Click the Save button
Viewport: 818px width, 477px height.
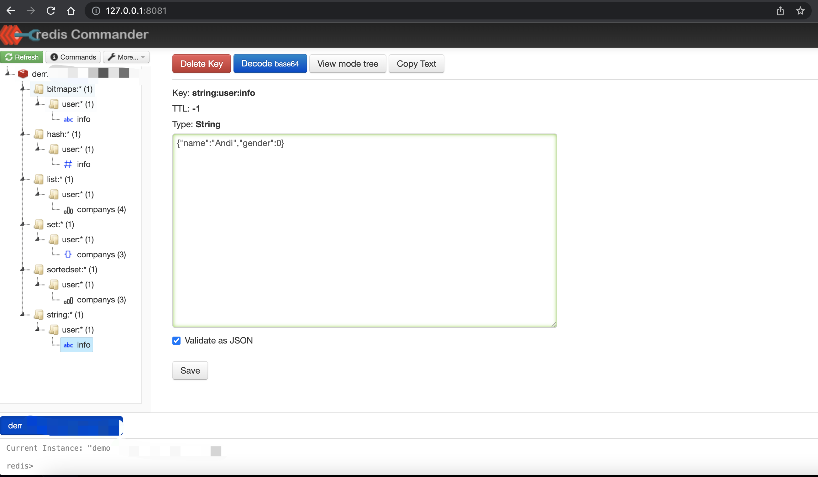tap(190, 370)
